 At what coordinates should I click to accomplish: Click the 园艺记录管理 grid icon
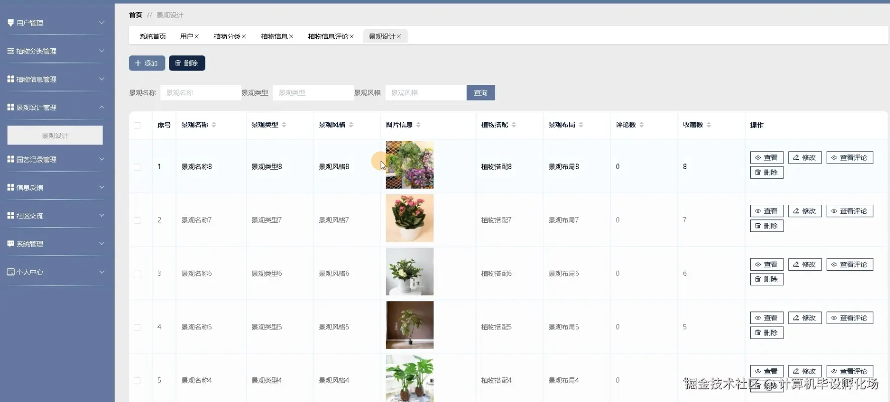point(11,159)
